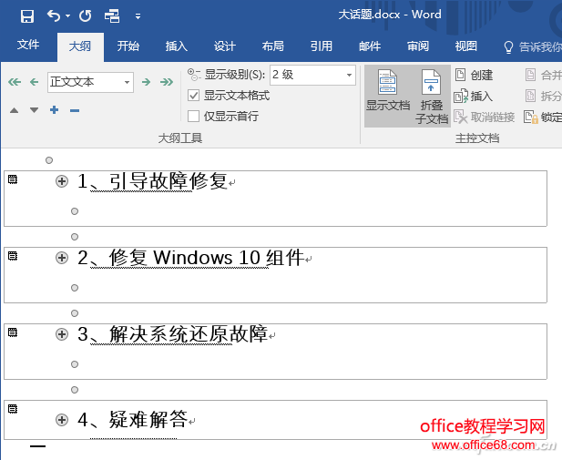Open the 显示级别 level dropdown
Viewport: 562px width, 460px height.
point(312,75)
